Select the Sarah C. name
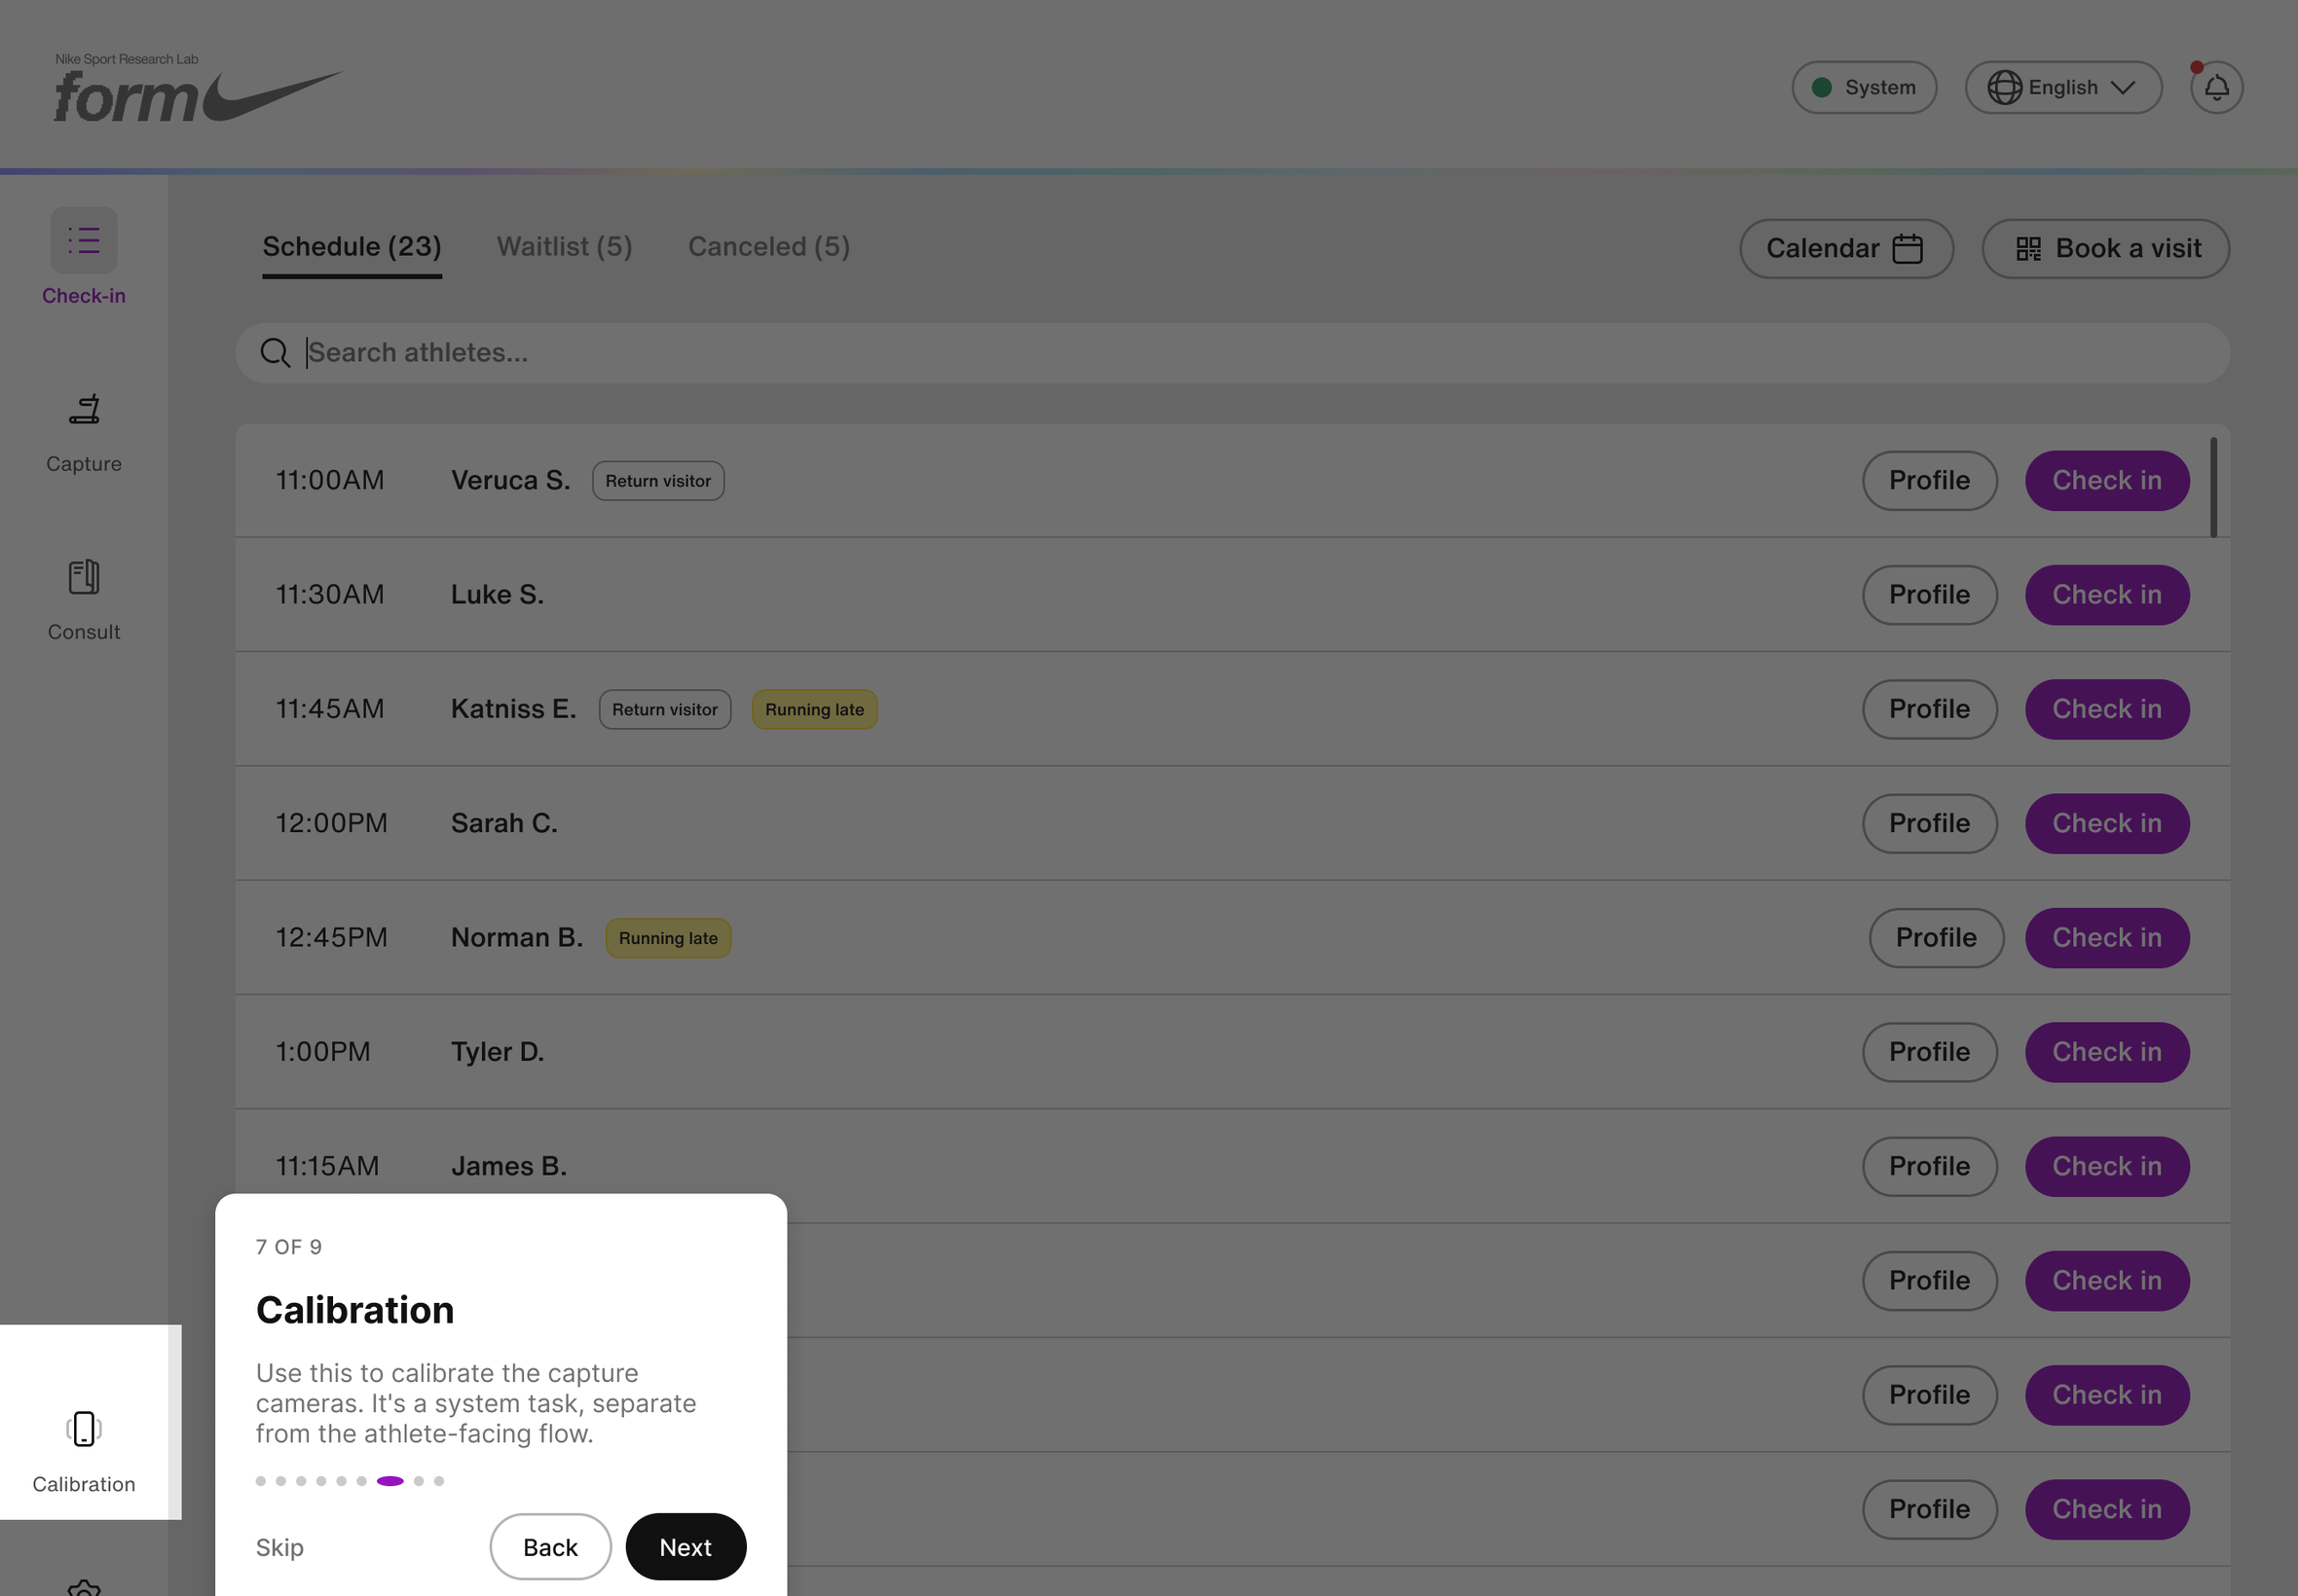This screenshot has width=2298, height=1596. [x=504, y=824]
